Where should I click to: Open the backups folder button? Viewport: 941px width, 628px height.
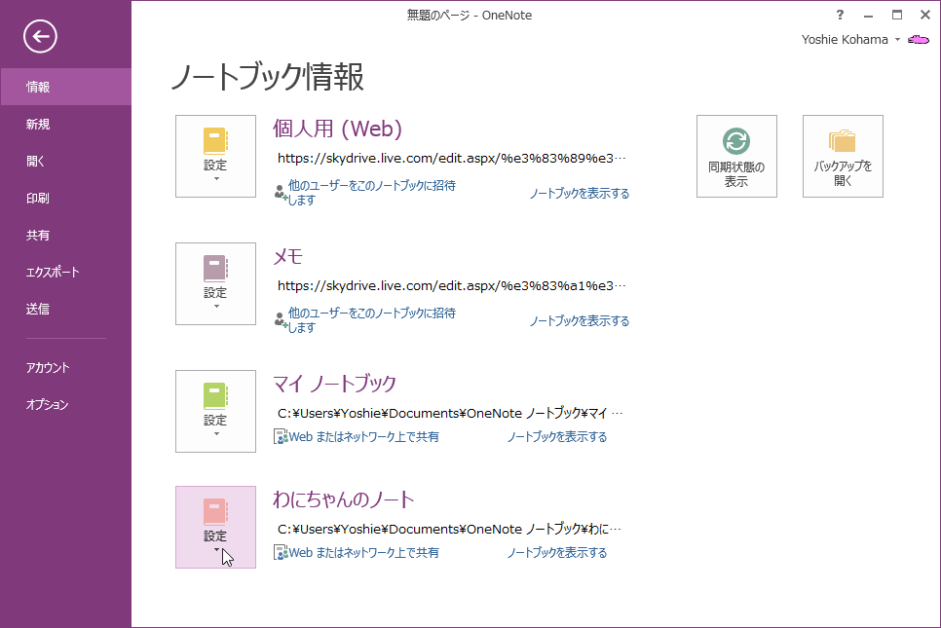pos(843,156)
